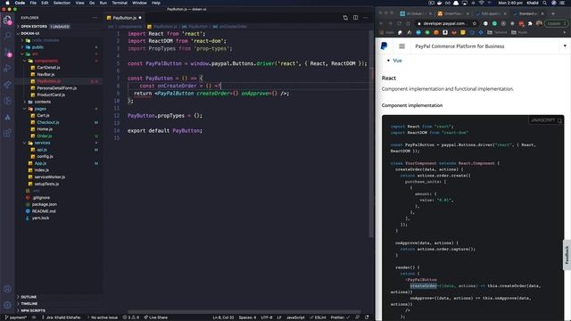Viewport: 571px width, 321px height.
Task: Copy the code snippet with the copy icon
Action: pyautogui.click(x=559, y=120)
